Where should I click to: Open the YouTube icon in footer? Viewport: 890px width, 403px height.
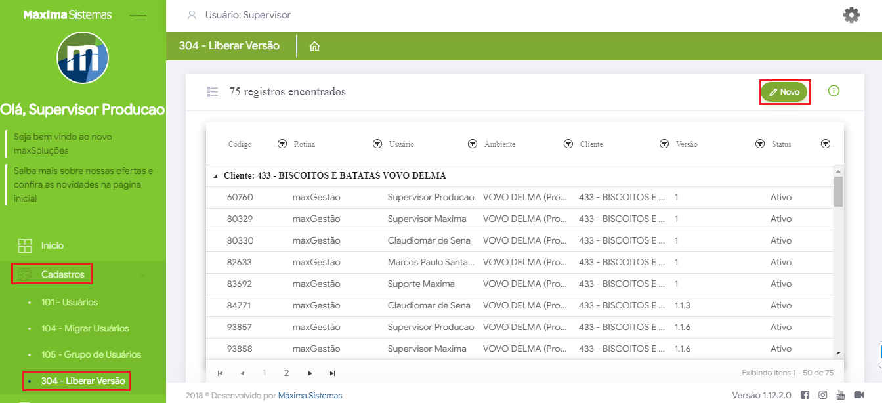click(840, 394)
